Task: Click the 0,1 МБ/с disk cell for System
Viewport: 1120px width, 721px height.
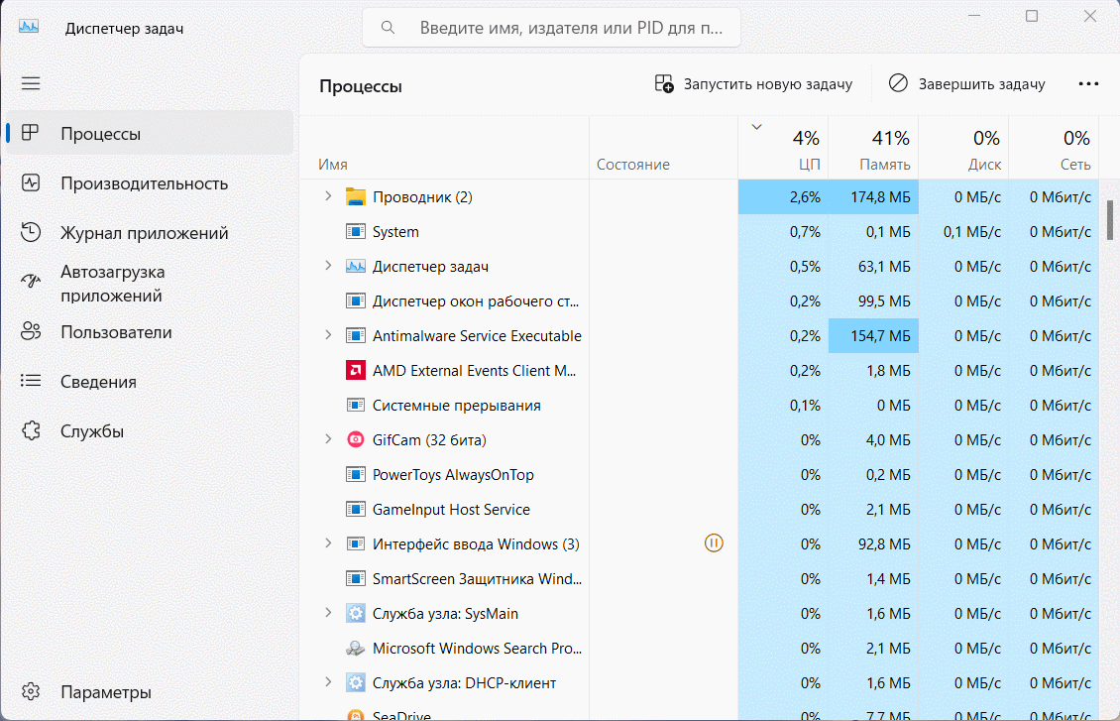Action: tap(963, 231)
